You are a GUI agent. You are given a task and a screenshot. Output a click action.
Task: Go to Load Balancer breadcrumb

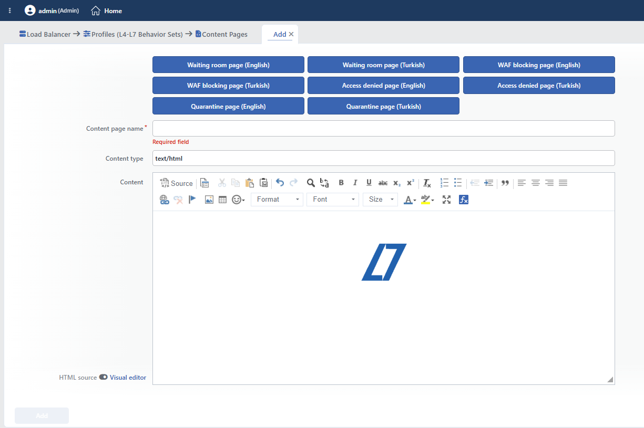[45, 34]
